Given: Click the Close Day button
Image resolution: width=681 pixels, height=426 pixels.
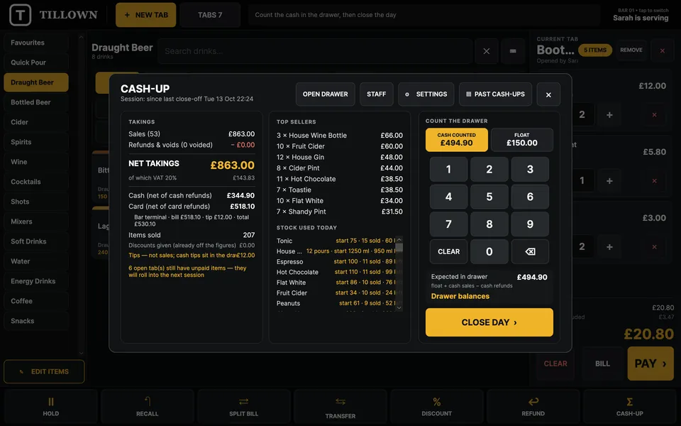Looking at the screenshot, I should (x=489, y=322).
